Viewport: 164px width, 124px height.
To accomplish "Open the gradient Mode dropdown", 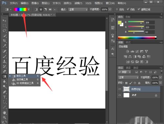I will tap(78, 9).
